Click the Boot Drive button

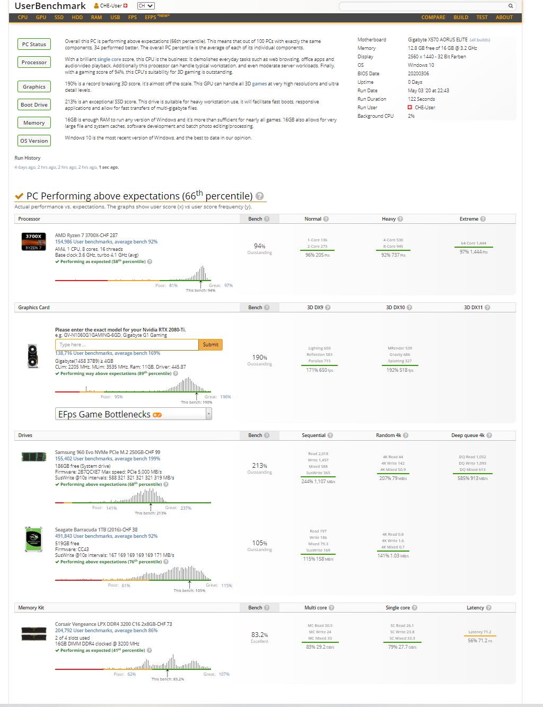pos(34,105)
